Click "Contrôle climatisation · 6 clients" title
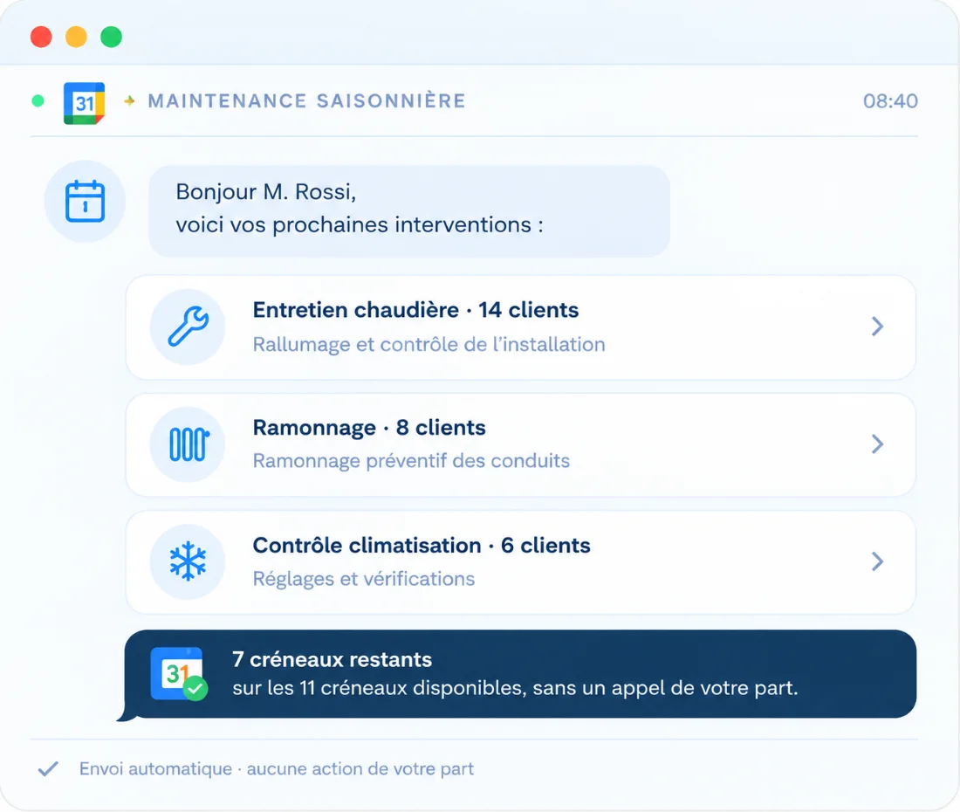Screen dimensions: 960x812 [422, 545]
